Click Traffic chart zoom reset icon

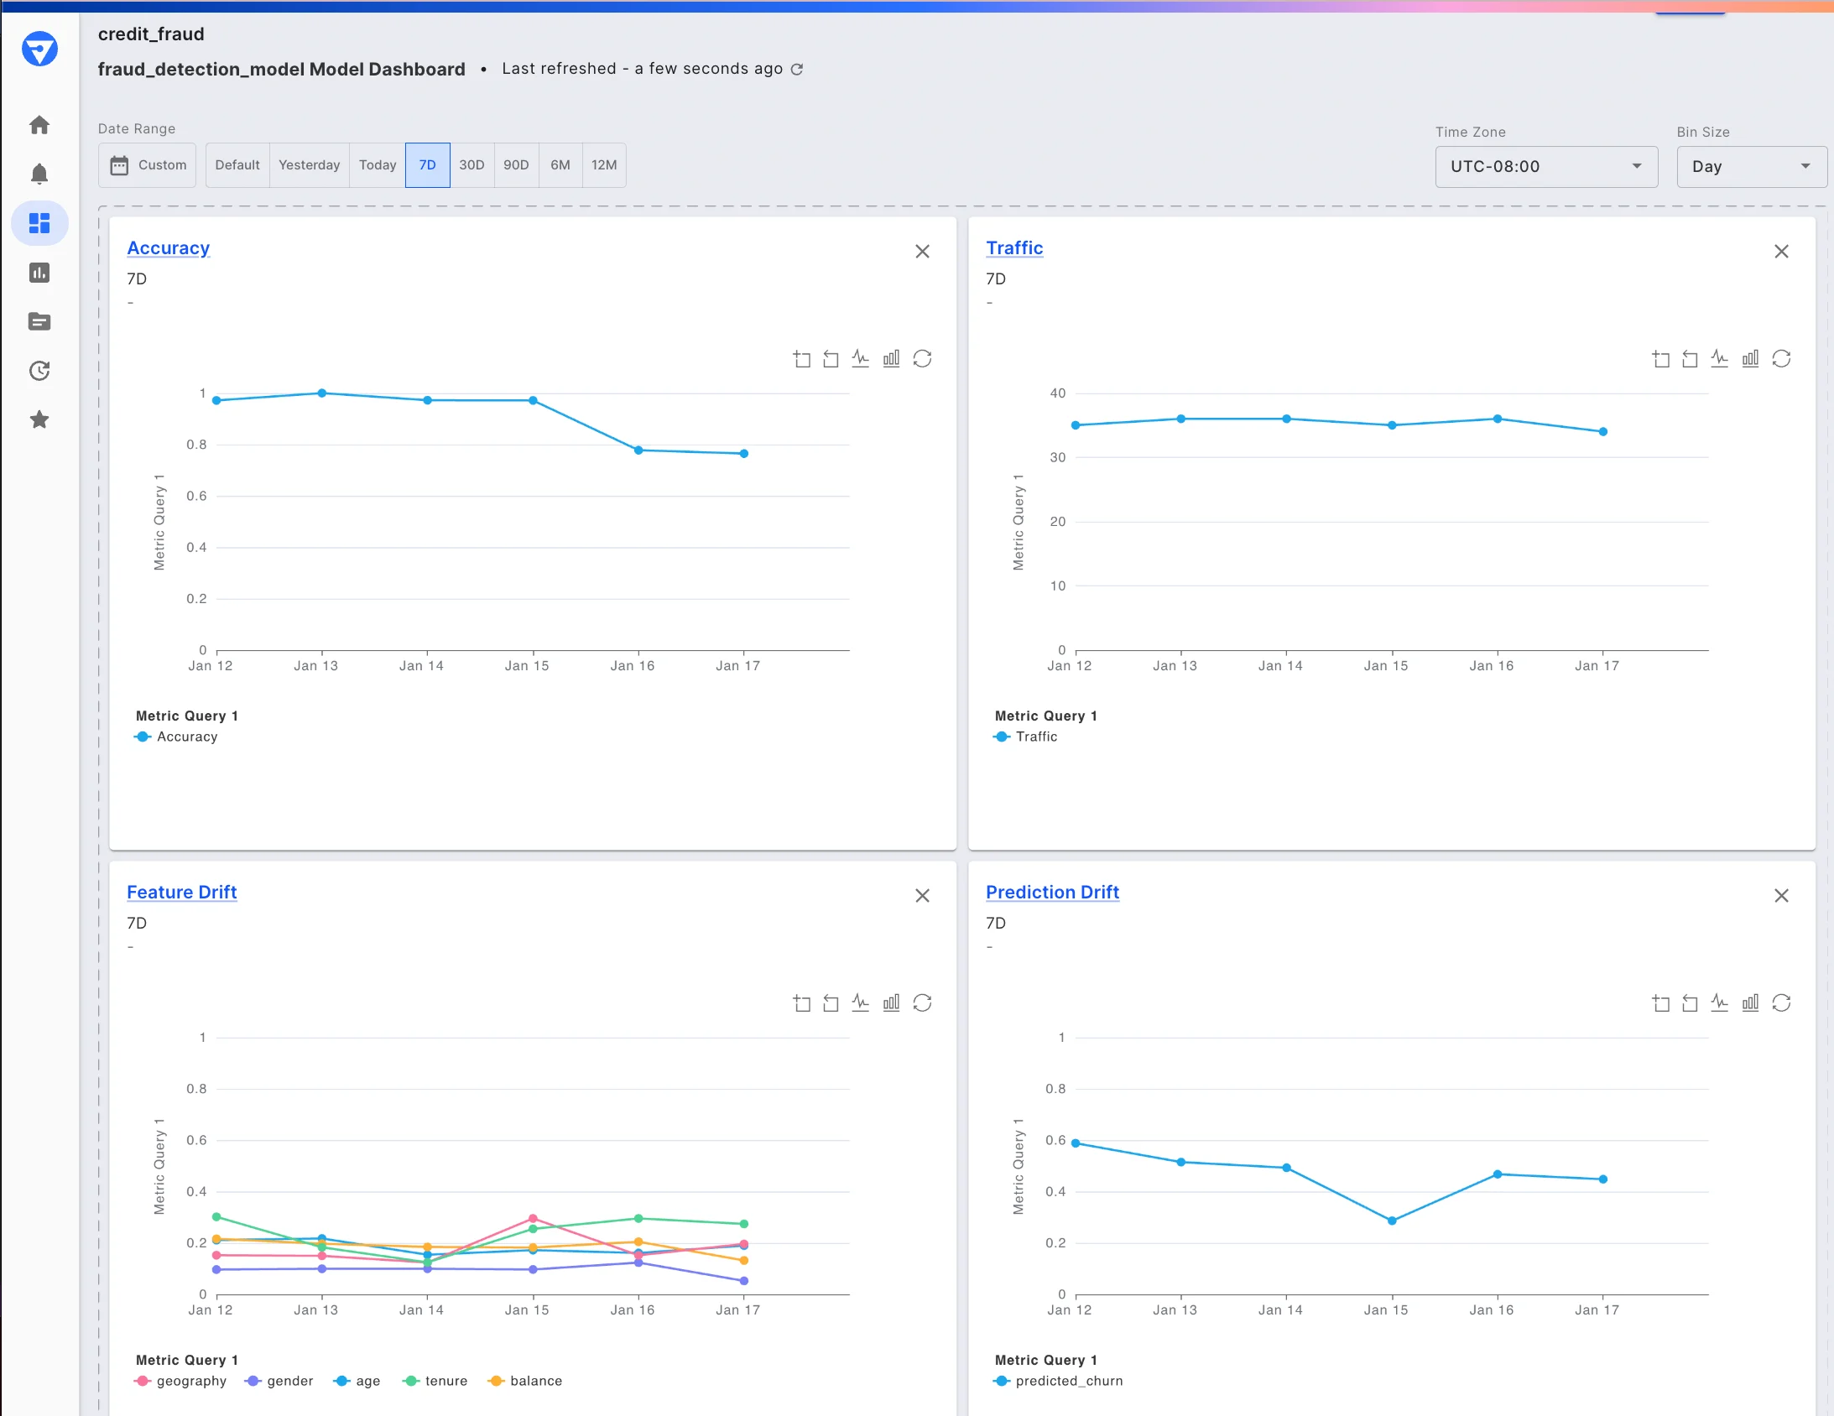1690,359
